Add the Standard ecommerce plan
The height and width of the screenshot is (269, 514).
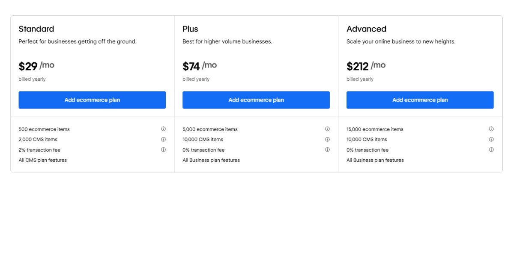(x=92, y=100)
